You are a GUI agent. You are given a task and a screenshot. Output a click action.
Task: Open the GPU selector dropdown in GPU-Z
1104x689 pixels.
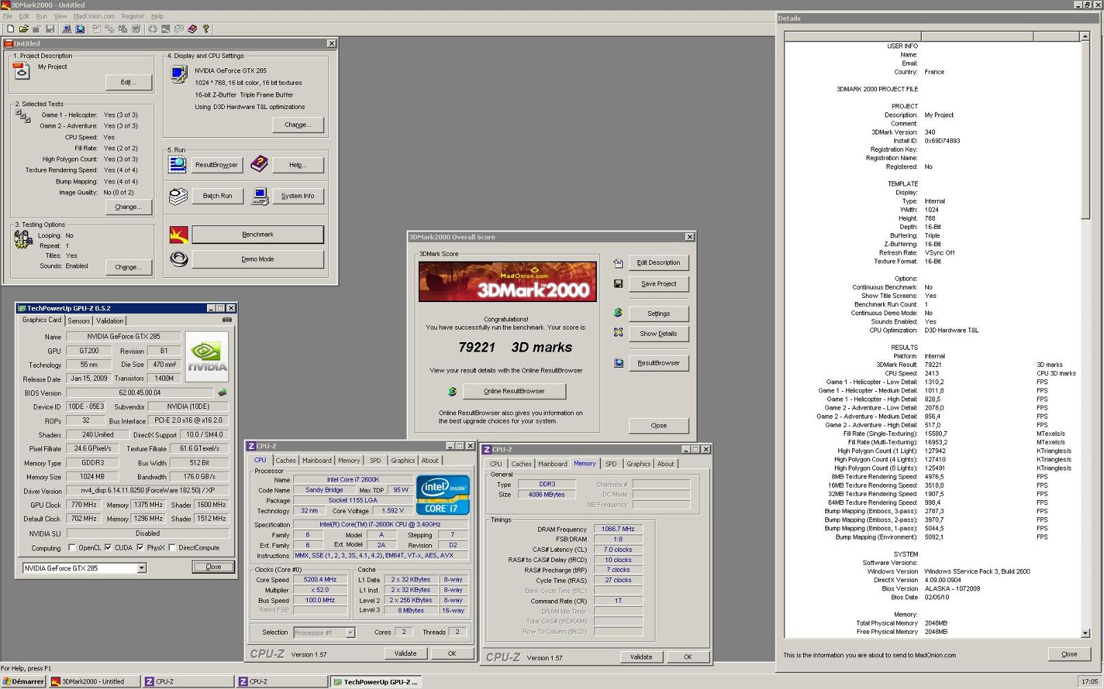(141, 568)
